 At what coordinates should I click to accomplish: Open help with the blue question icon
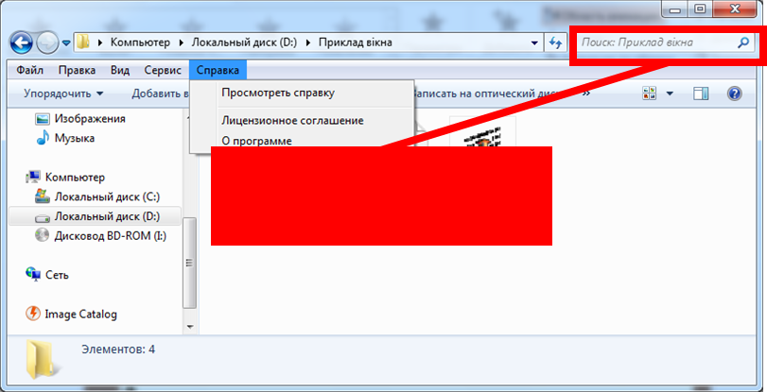pos(735,94)
